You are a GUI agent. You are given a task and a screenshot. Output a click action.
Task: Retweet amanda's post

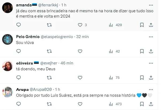pos(49,25)
